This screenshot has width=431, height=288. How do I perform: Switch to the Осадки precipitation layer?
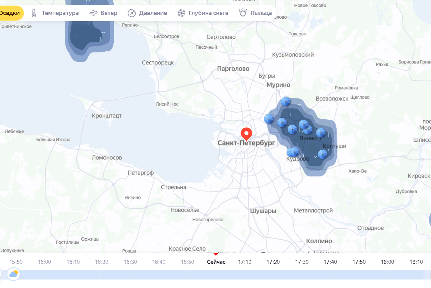coord(10,13)
